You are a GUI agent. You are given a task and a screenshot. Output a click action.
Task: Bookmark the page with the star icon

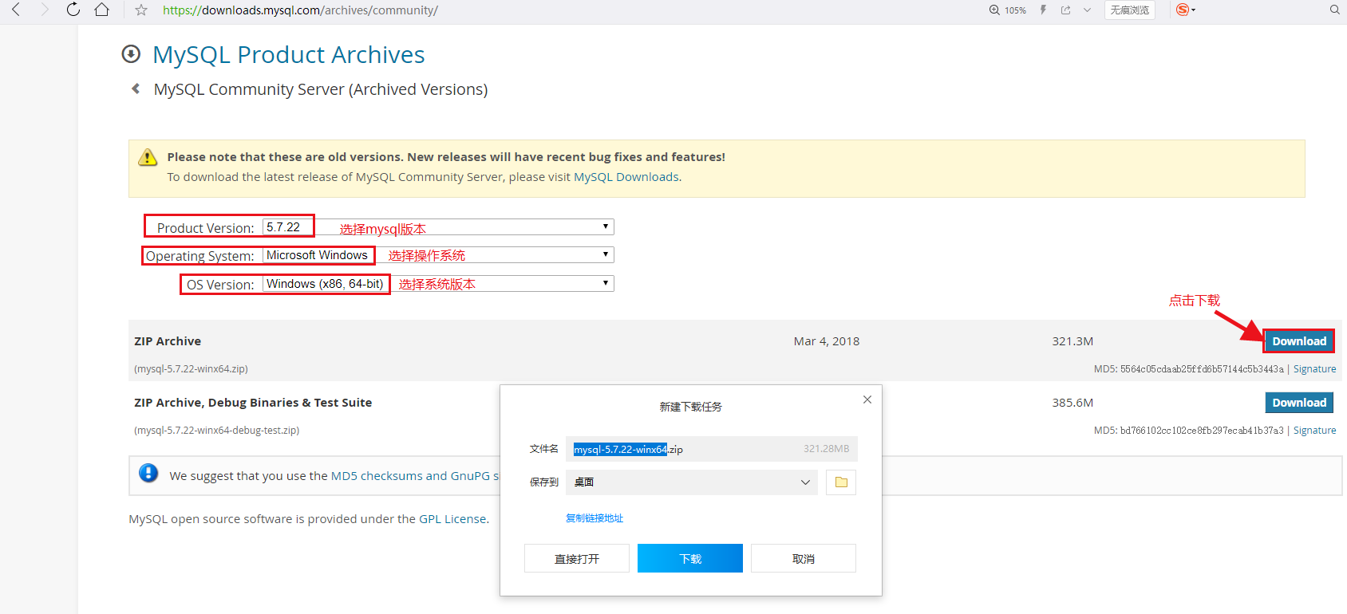pyautogui.click(x=141, y=10)
